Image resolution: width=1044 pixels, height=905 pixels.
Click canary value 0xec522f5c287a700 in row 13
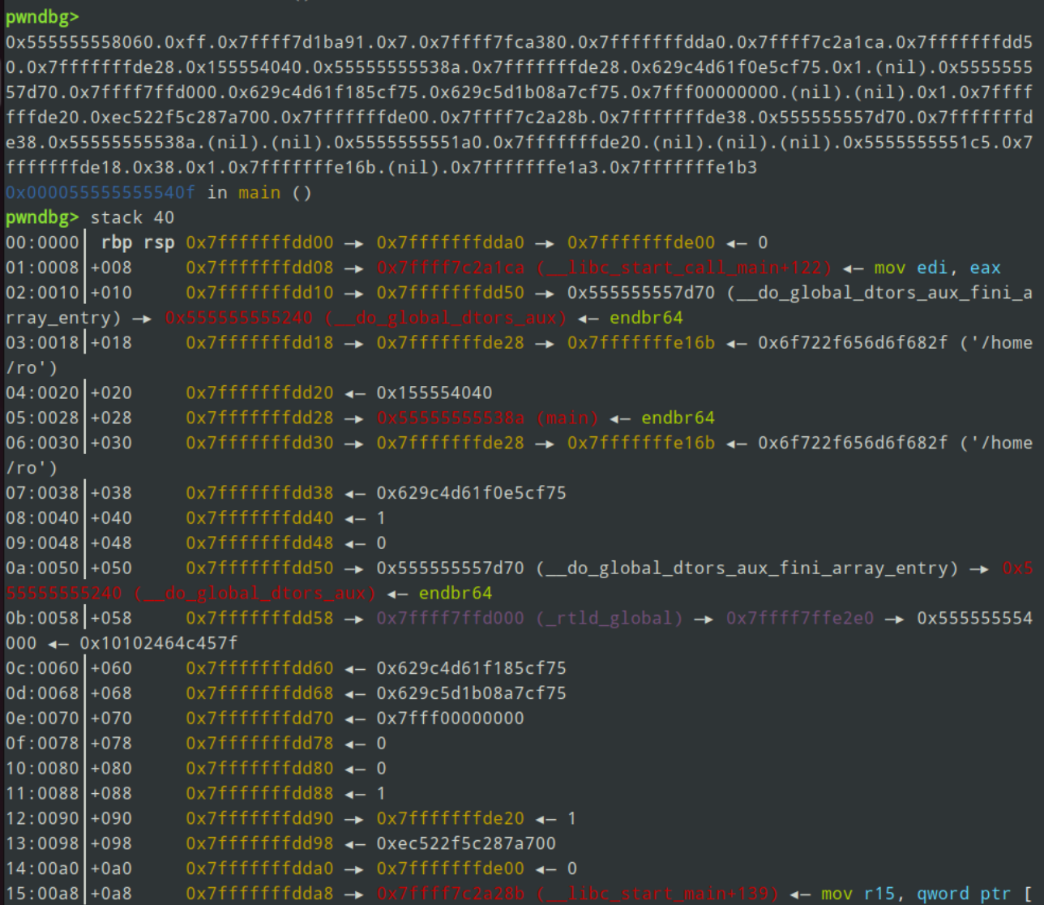tap(466, 843)
